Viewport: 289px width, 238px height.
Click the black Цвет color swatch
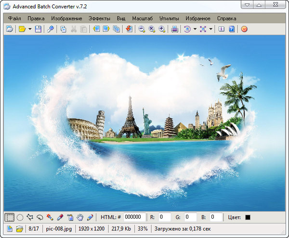tap(248, 217)
